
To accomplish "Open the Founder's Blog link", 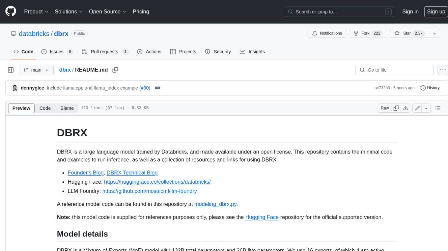I will coord(86,172).
